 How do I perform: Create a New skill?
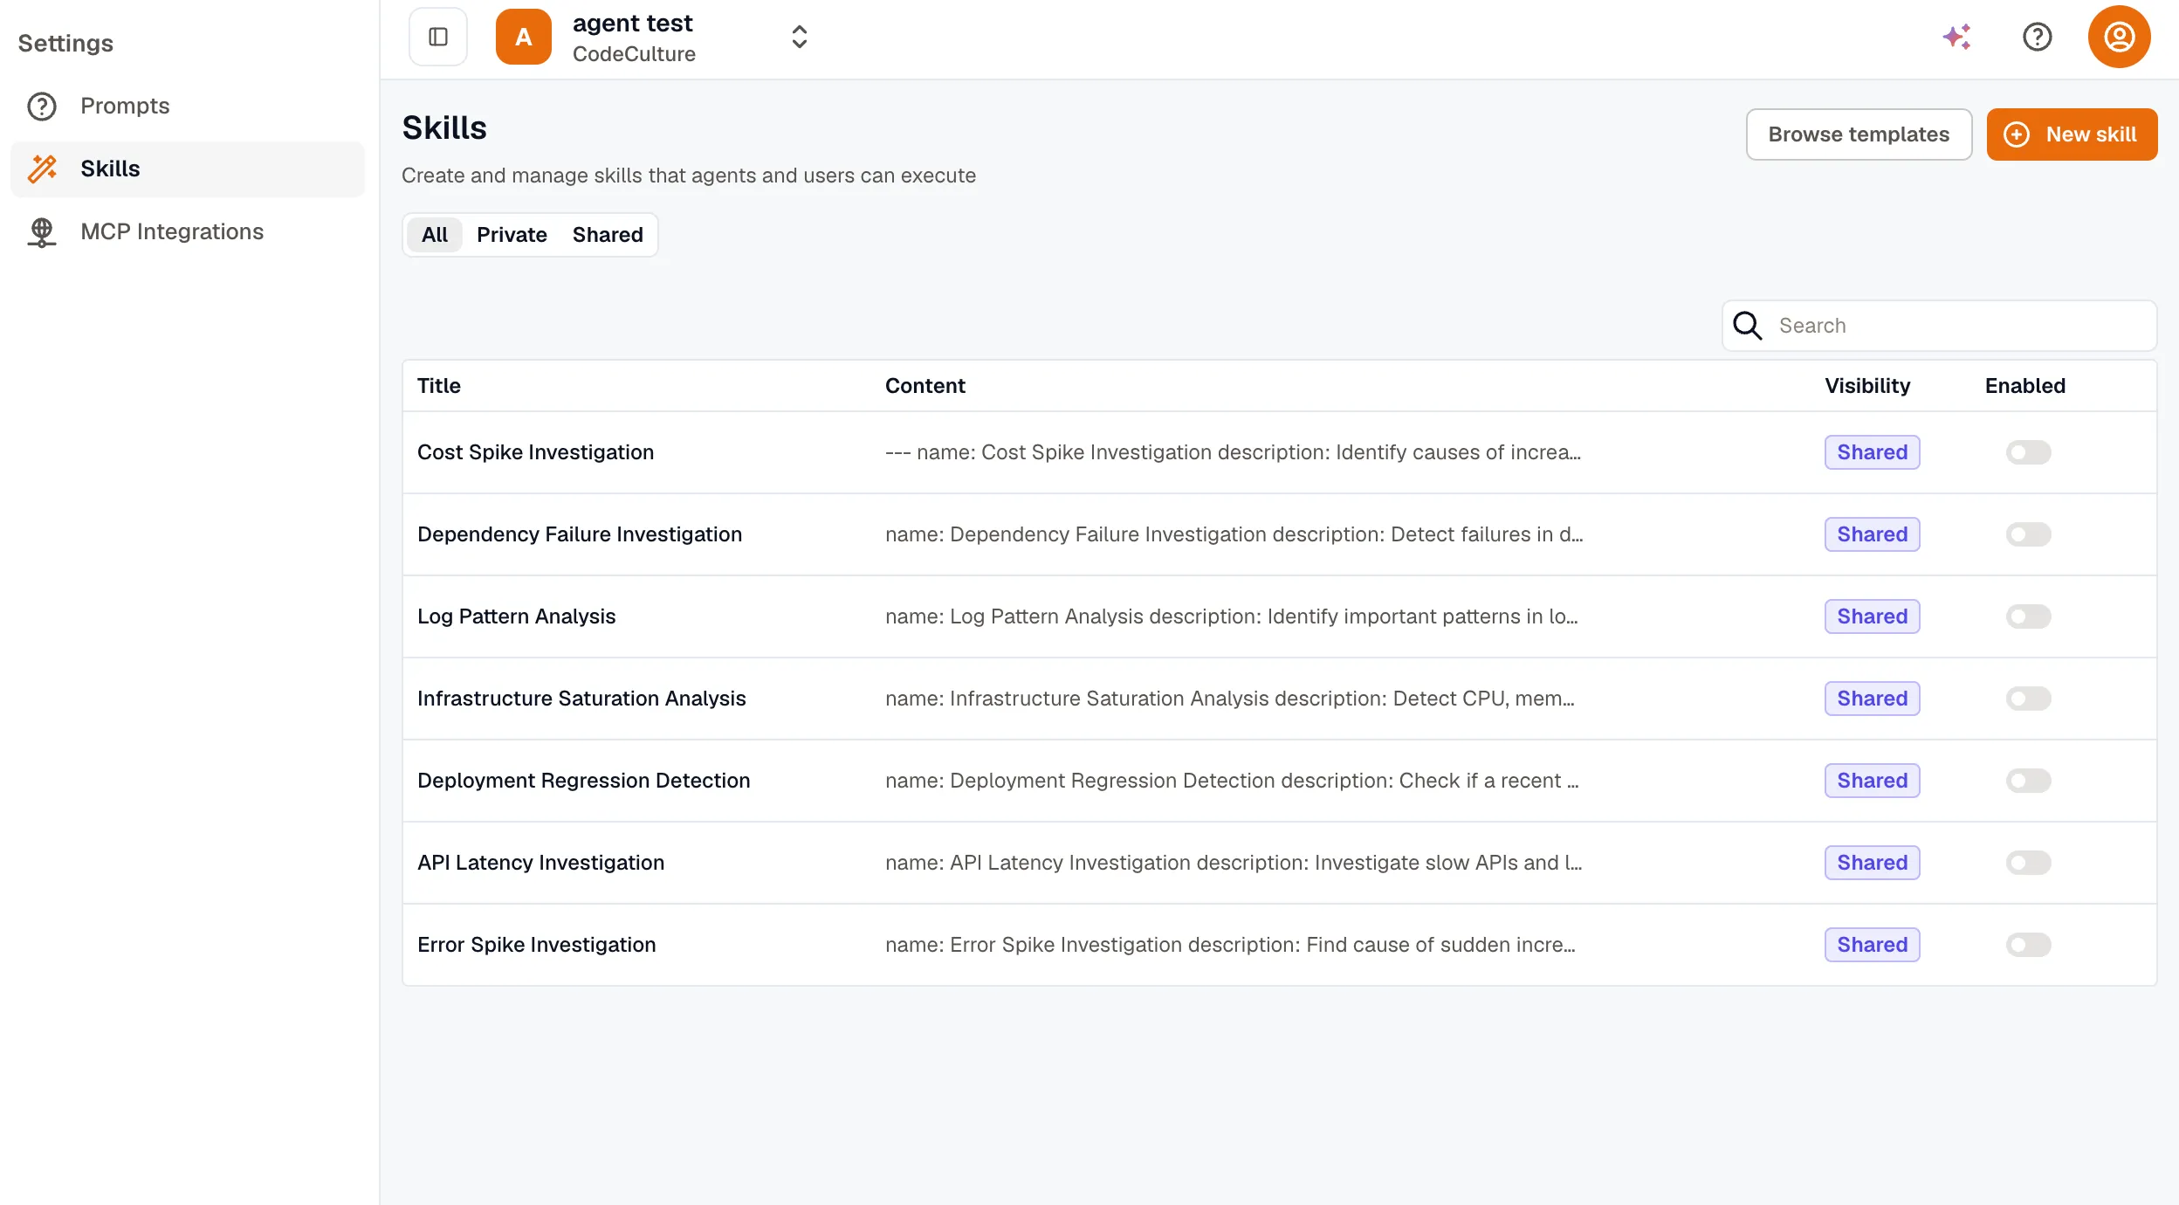tap(2072, 134)
